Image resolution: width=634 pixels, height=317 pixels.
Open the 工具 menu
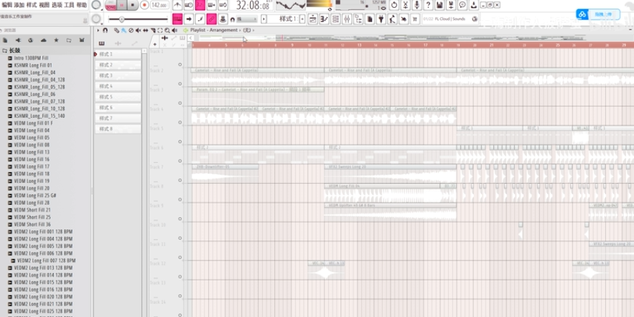[69, 5]
